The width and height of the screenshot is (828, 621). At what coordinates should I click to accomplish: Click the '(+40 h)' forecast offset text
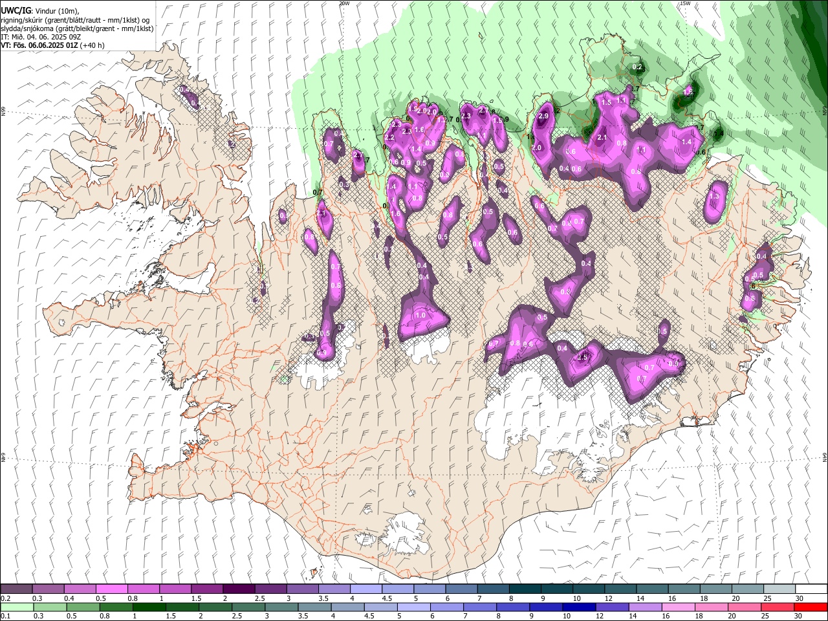coord(93,45)
